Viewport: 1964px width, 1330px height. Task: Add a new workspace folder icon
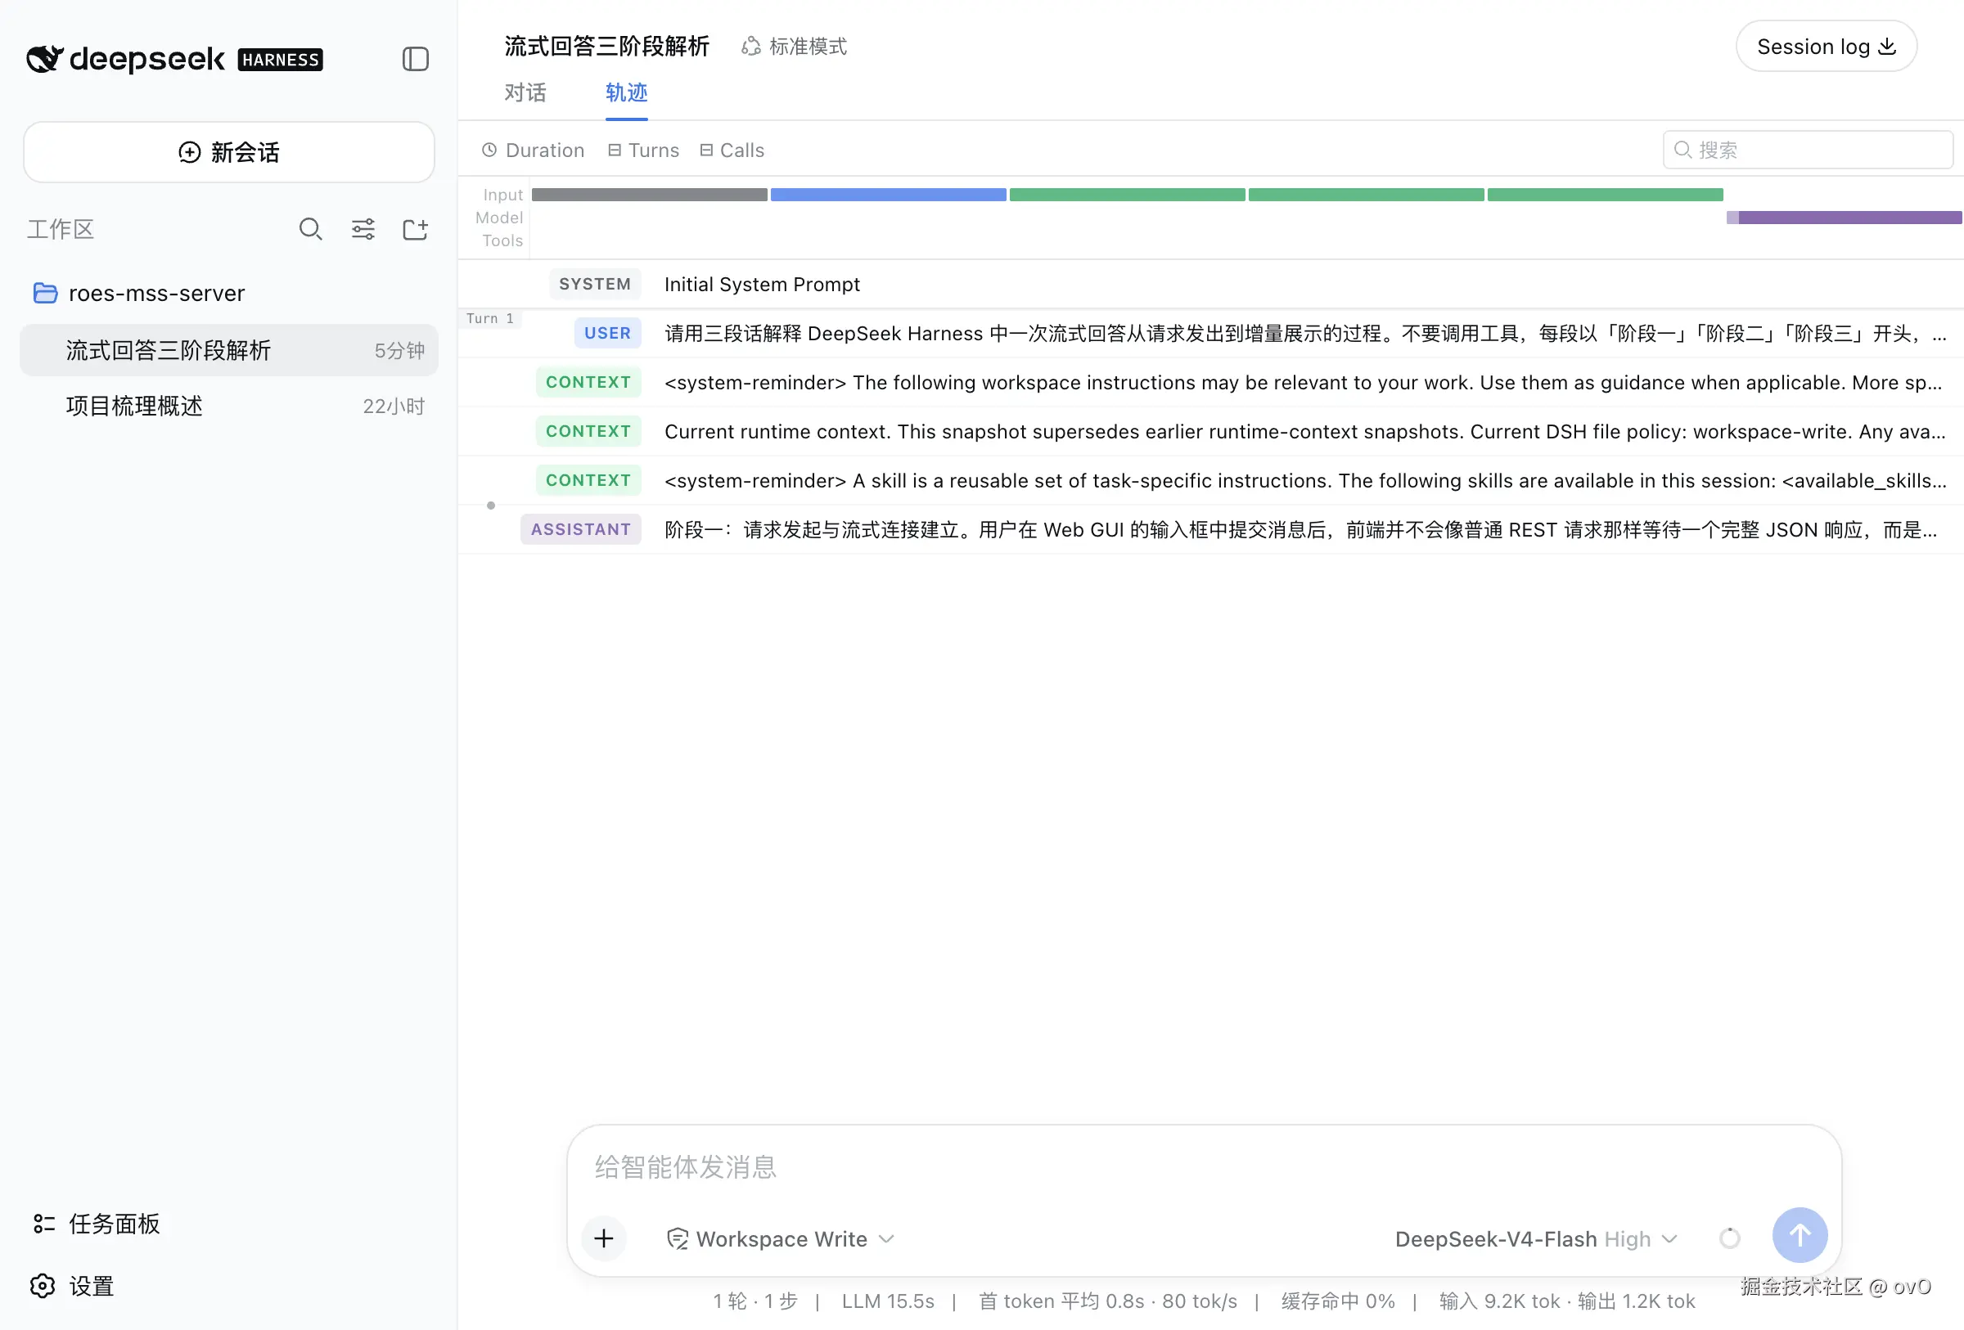click(x=415, y=229)
